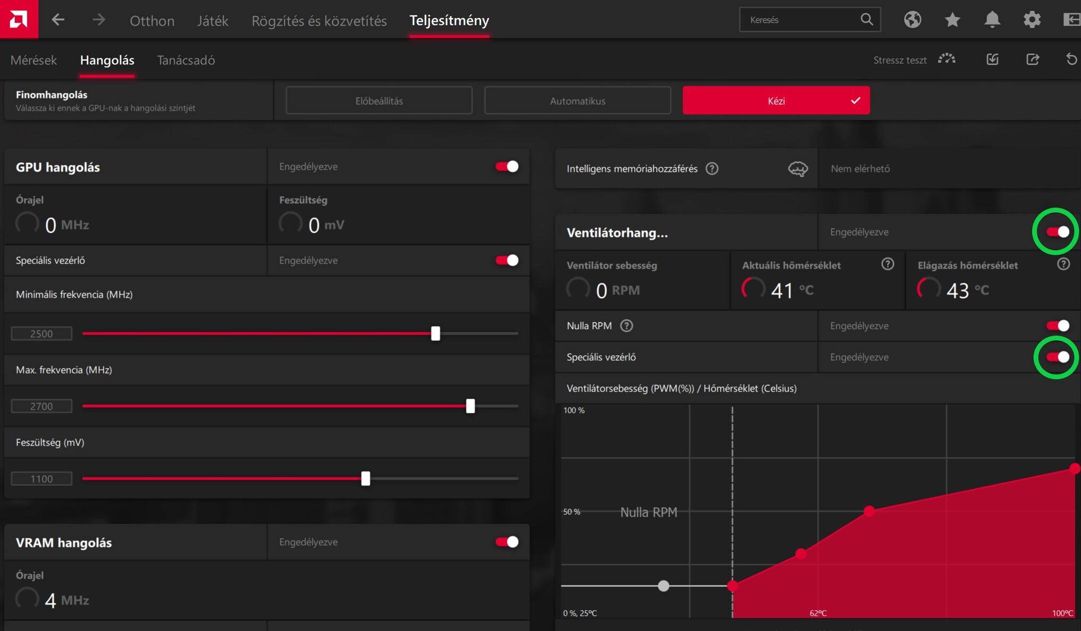Toggle VRAM hangolás enabled switch
This screenshot has width=1081, height=631.
[507, 542]
